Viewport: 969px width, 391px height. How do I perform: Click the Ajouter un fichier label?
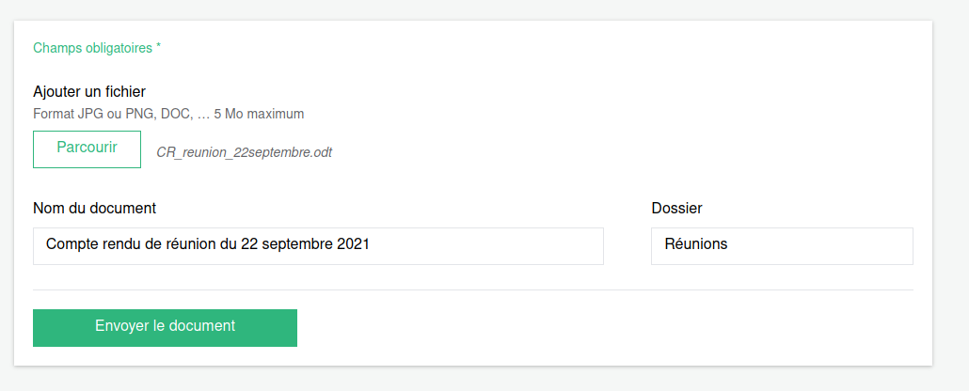pyautogui.click(x=89, y=92)
